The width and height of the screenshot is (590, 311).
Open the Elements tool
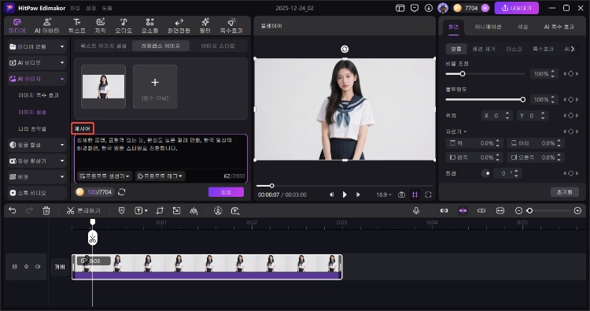(x=149, y=26)
